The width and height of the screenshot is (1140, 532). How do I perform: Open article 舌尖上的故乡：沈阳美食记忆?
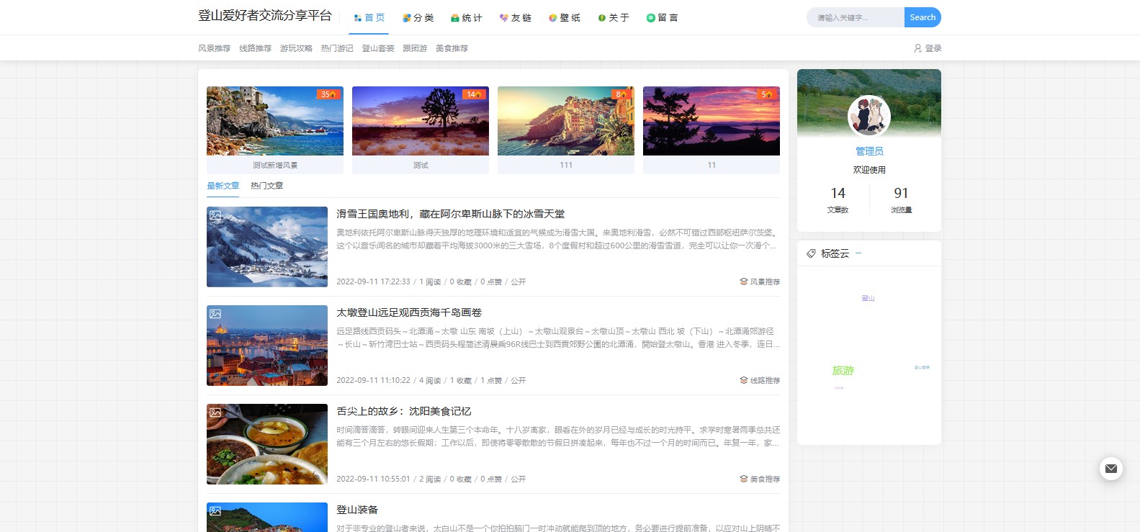pos(404,411)
